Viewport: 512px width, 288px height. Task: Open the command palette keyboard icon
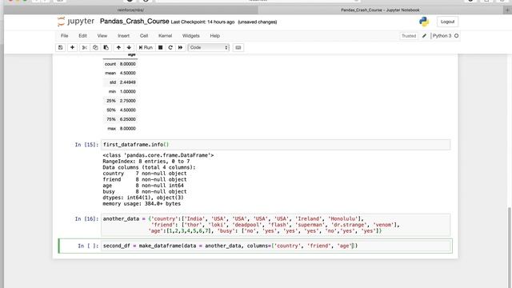238,47
